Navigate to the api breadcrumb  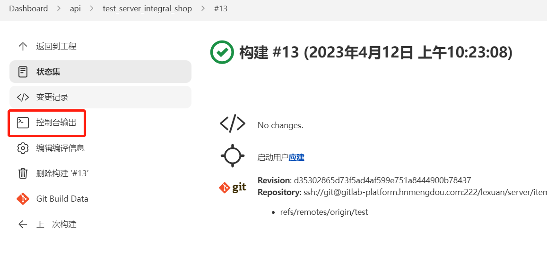coord(75,8)
